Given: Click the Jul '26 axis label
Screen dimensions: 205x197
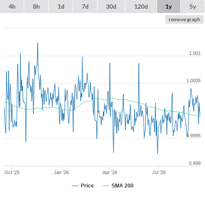Looking at the screenshot, I should (x=159, y=172).
